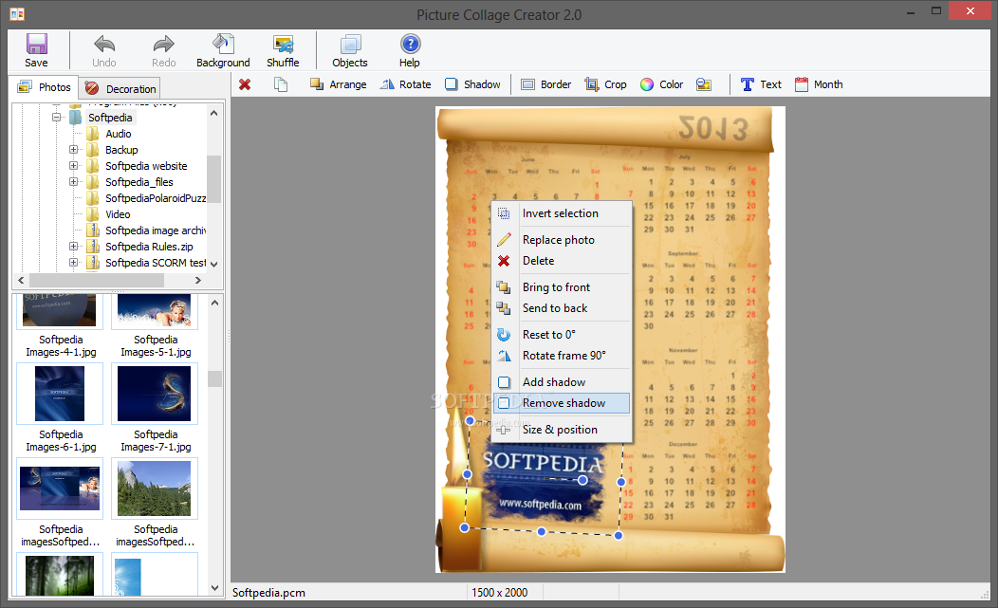Select the Softpedia folder in tree
The image size is (998, 608).
[x=110, y=118]
